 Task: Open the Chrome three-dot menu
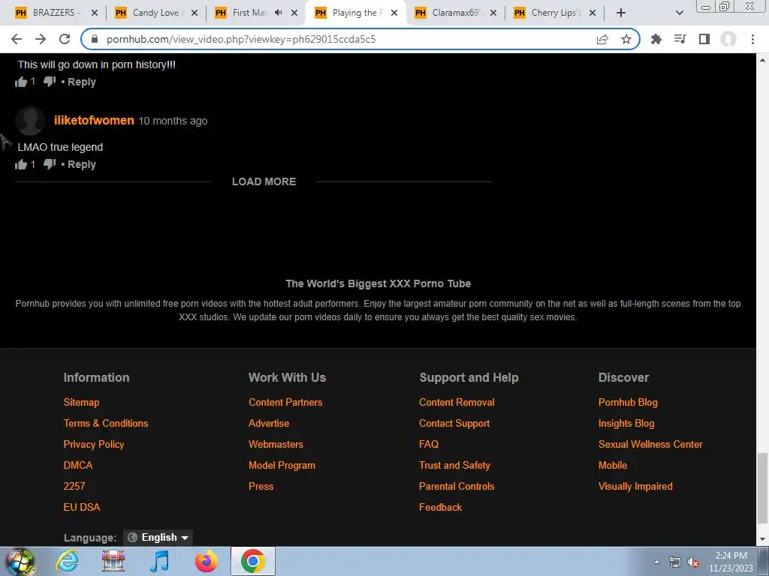pyautogui.click(x=752, y=39)
